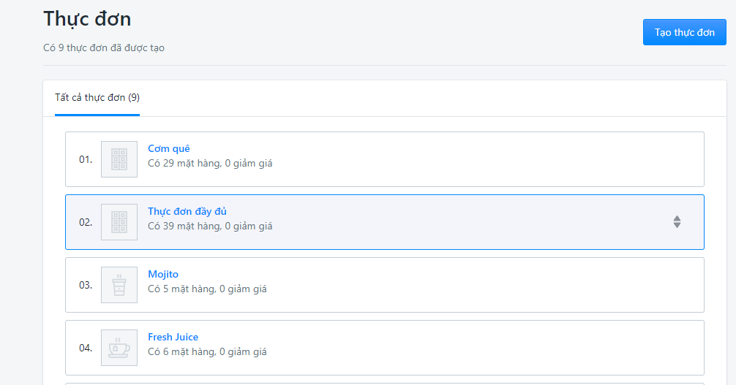Click the down arrow on Thực đơn đầy đủ row

tap(677, 225)
